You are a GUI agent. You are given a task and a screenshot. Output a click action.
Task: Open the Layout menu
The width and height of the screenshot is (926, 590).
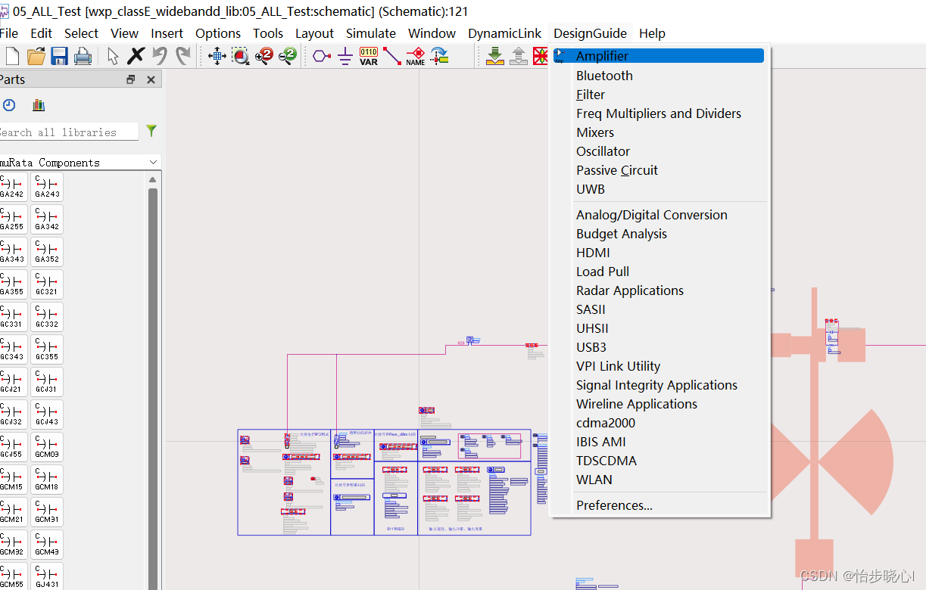coord(314,33)
